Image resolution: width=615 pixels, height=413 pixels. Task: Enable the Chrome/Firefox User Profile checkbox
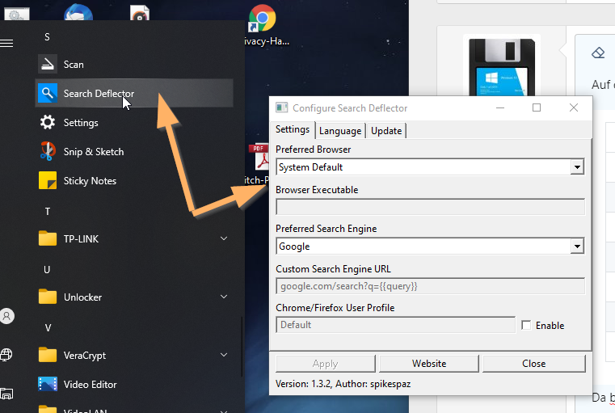(x=526, y=325)
